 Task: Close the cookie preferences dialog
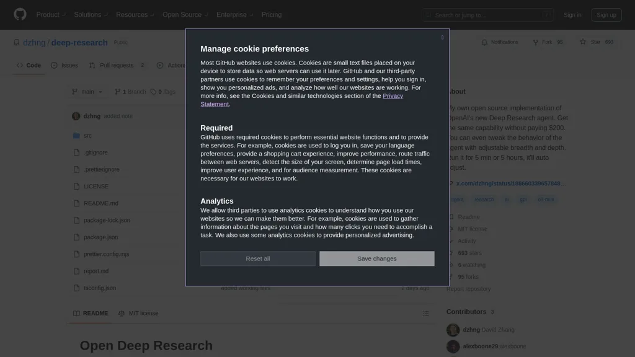coord(442,37)
